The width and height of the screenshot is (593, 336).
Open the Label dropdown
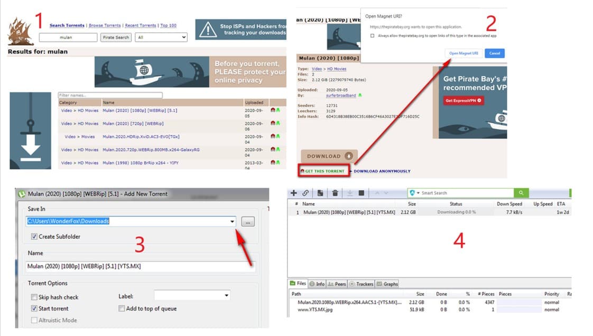point(226,295)
